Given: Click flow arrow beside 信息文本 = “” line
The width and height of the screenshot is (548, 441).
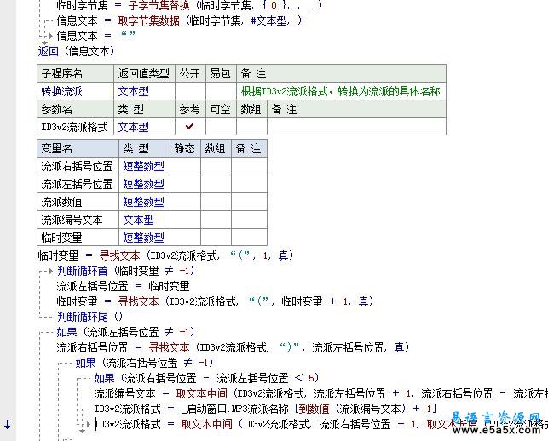Looking at the screenshot, I should pyautogui.click(x=51, y=36).
